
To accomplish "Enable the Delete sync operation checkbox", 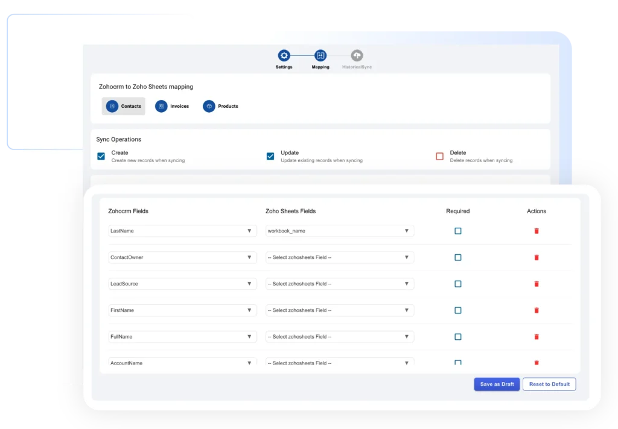I will tap(439, 156).
